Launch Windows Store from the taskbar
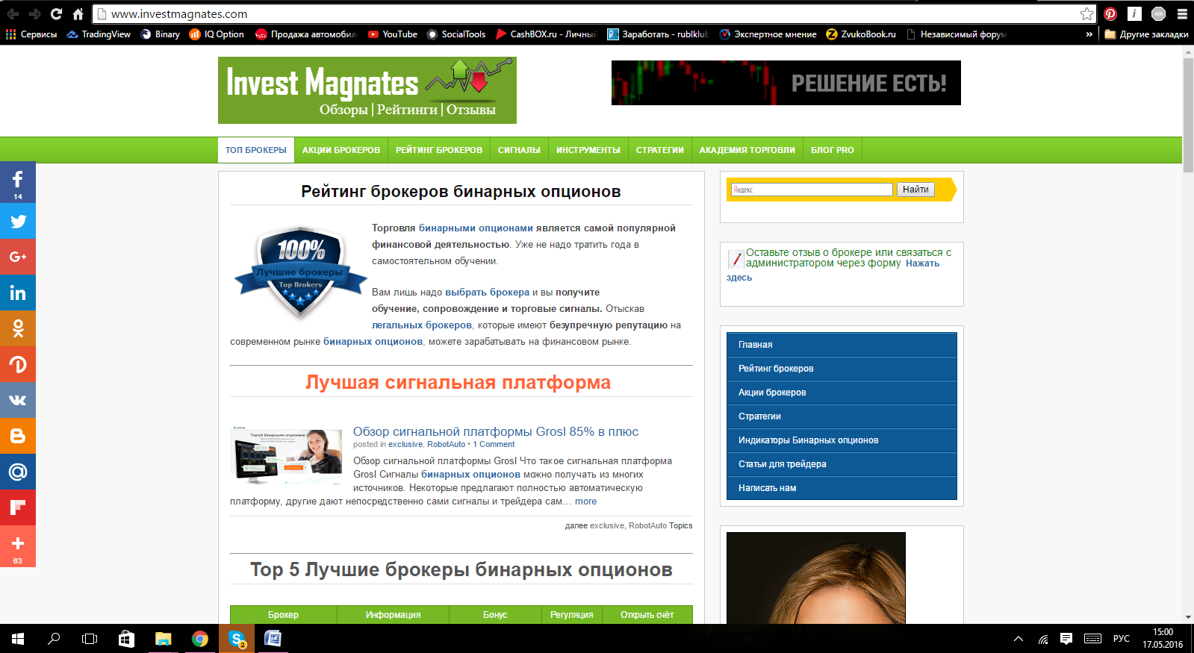Screen dimensions: 1194x653 [x=126, y=639]
